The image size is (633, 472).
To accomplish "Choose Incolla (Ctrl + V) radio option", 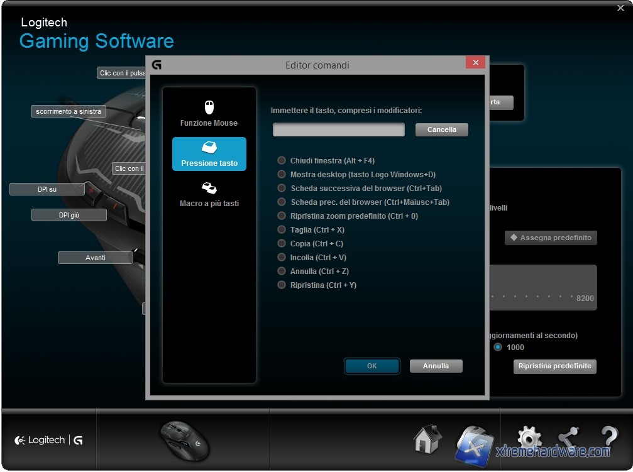I will click(x=282, y=258).
